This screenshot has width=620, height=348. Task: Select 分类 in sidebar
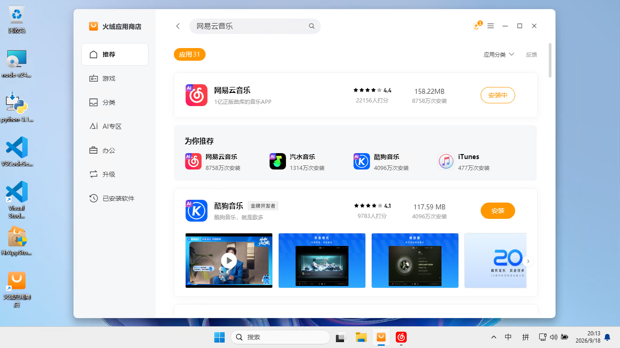pos(115,102)
